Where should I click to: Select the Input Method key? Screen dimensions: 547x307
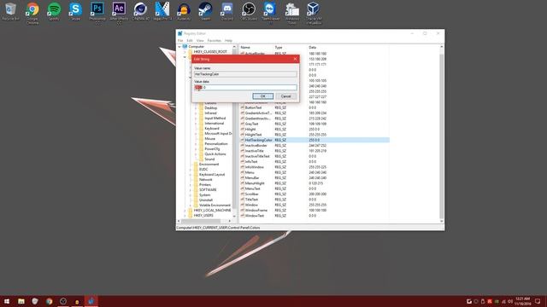click(215, 119)
